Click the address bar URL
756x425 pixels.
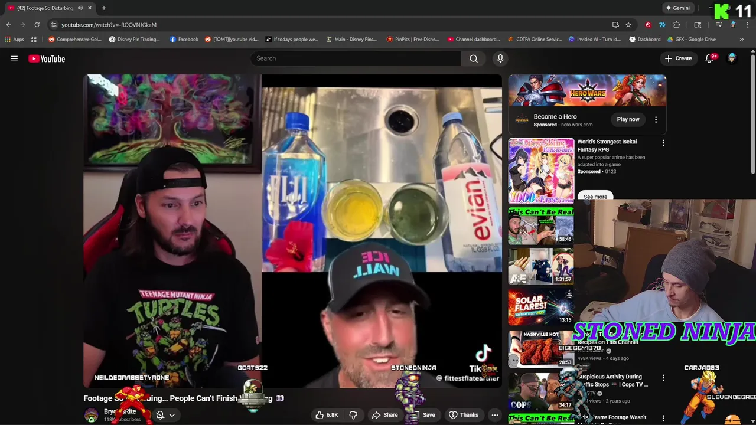tap(109, 25)
